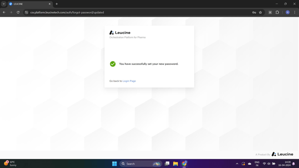Open the battery status icon
The height and width of the screenshot is (168, 299).
tap(274, 164)
